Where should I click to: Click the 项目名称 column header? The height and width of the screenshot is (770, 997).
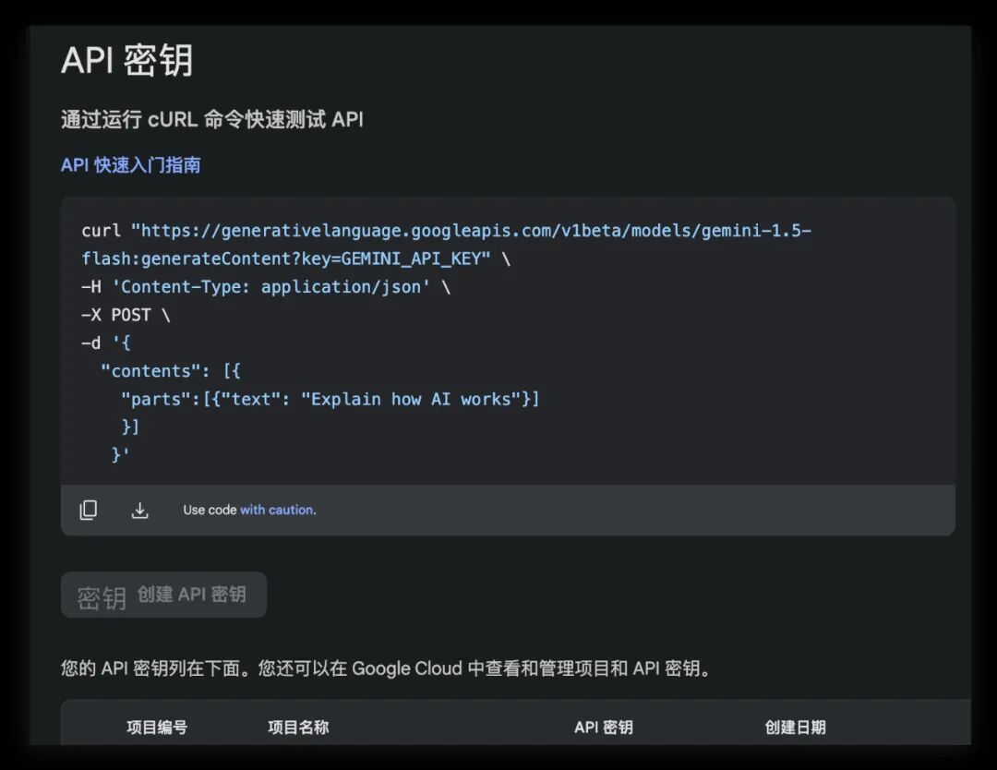tap(298, 727)
